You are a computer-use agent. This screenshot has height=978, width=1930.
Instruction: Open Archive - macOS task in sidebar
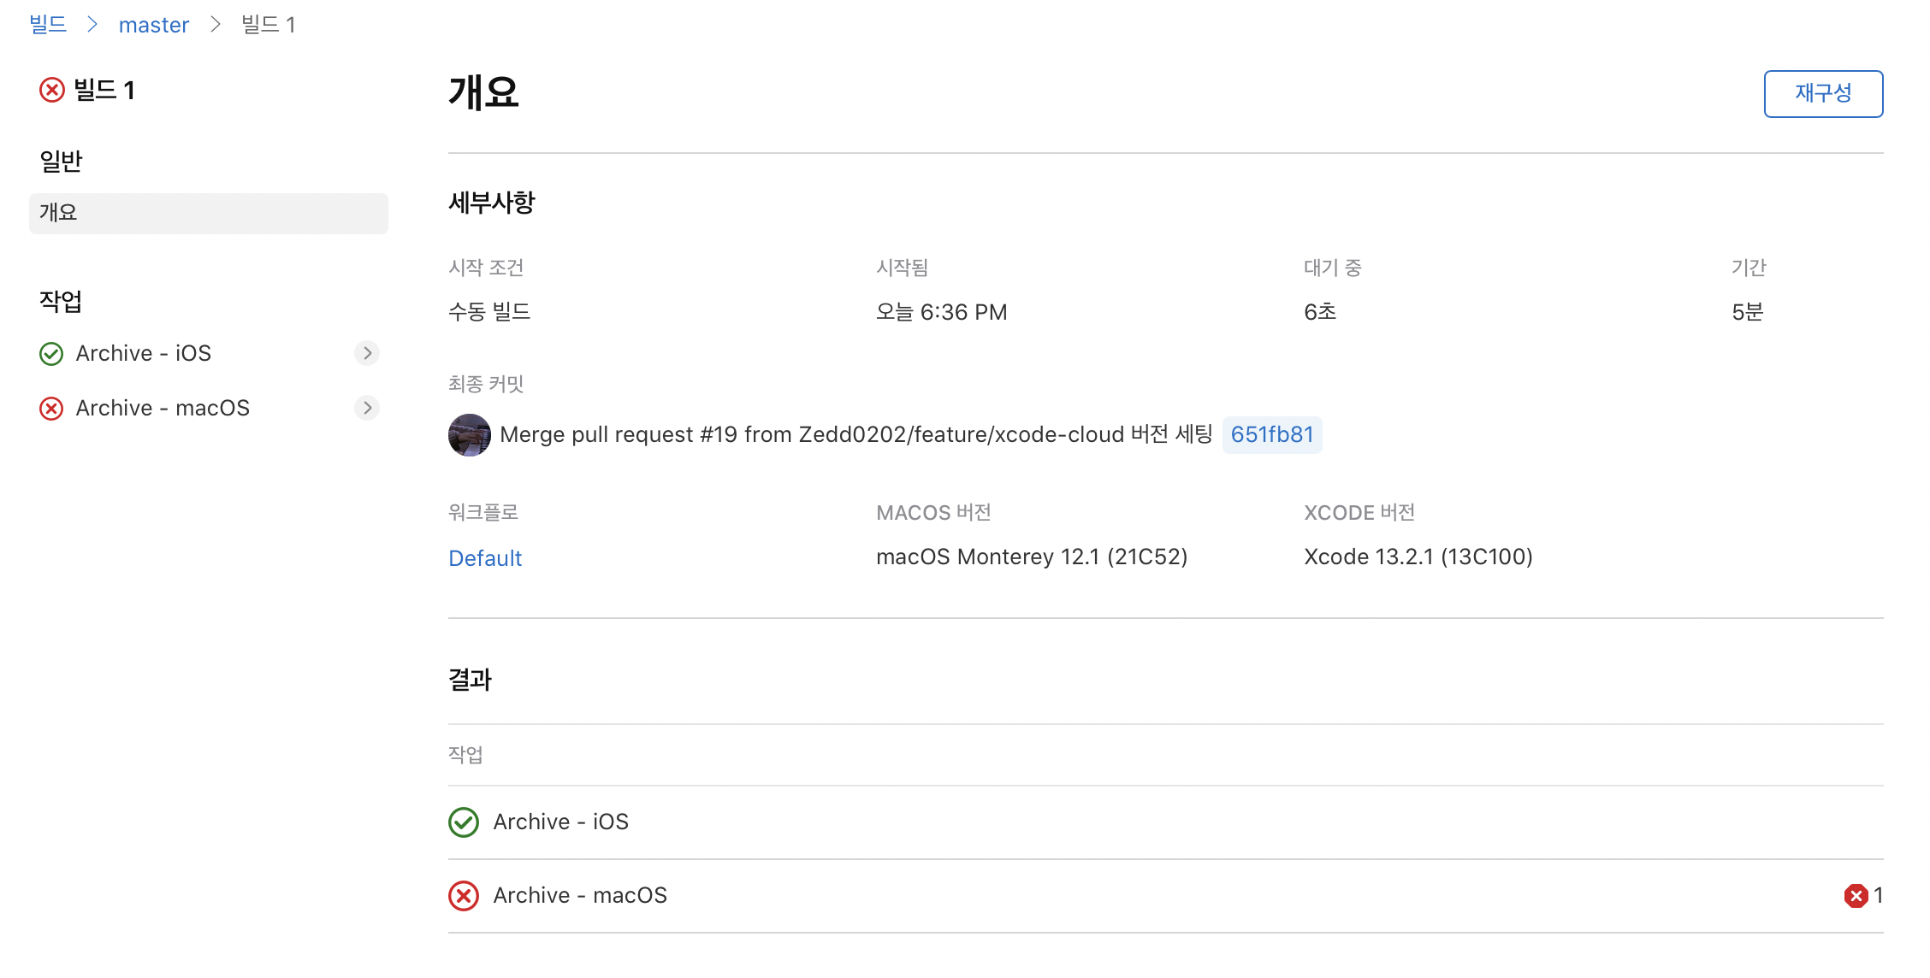(163, 409)
